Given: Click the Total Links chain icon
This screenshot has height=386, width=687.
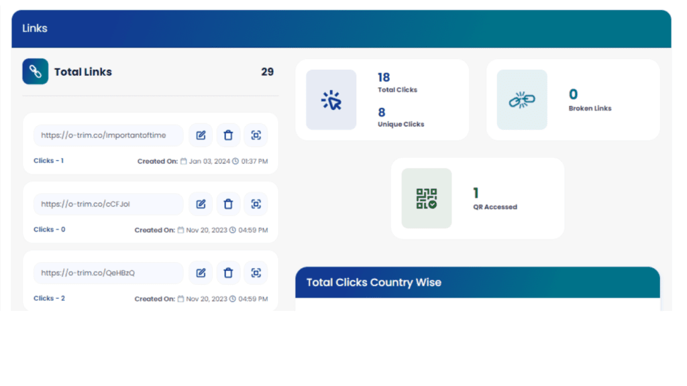Looking at the screenshot, I should click(x=36, y=71).
